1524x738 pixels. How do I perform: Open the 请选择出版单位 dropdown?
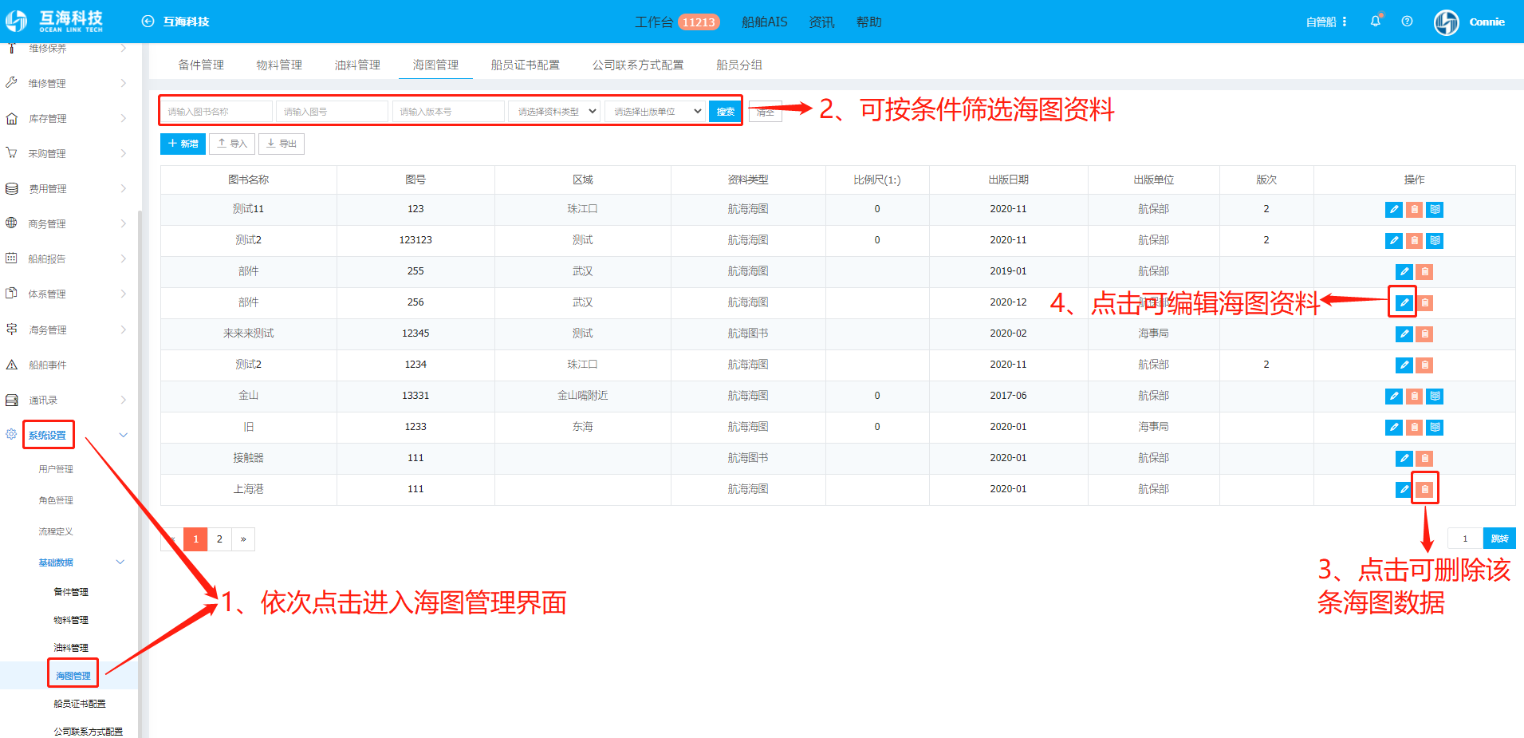[655, 112]
